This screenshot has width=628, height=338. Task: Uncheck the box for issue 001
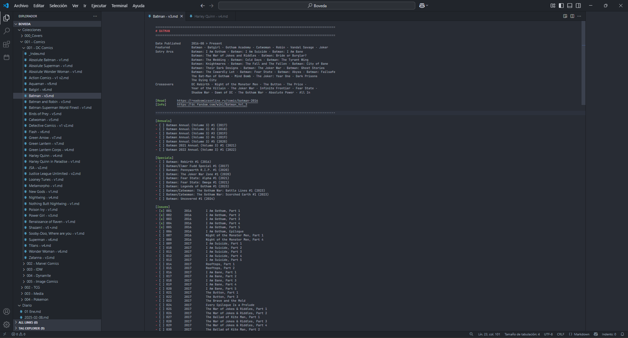coord(162,211)
